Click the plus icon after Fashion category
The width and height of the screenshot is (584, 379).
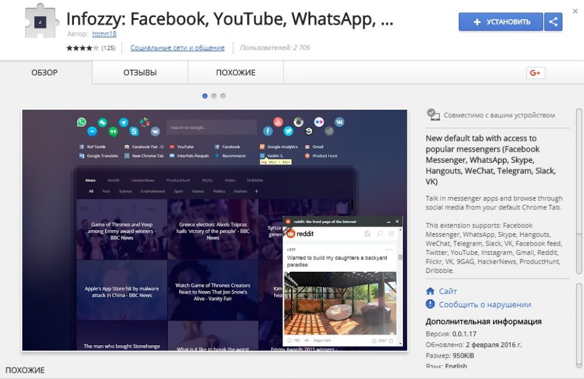click(256, 191)
